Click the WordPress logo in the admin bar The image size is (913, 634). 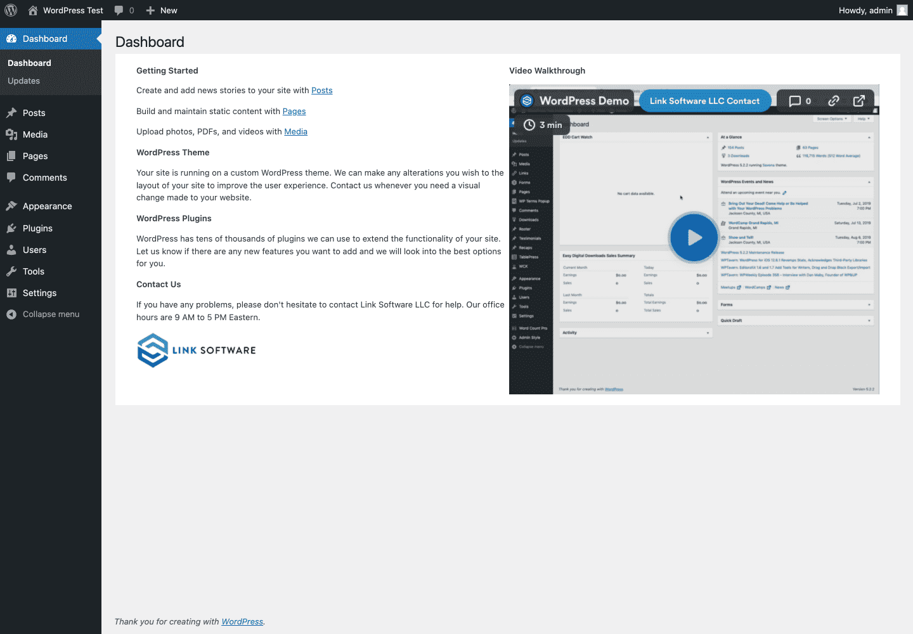point(10,10)
